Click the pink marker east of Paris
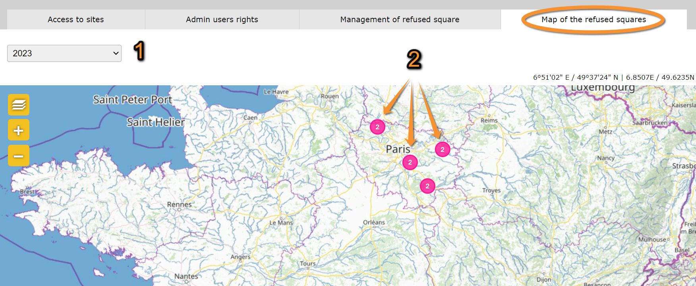696x286 pixels. (442, 150)
